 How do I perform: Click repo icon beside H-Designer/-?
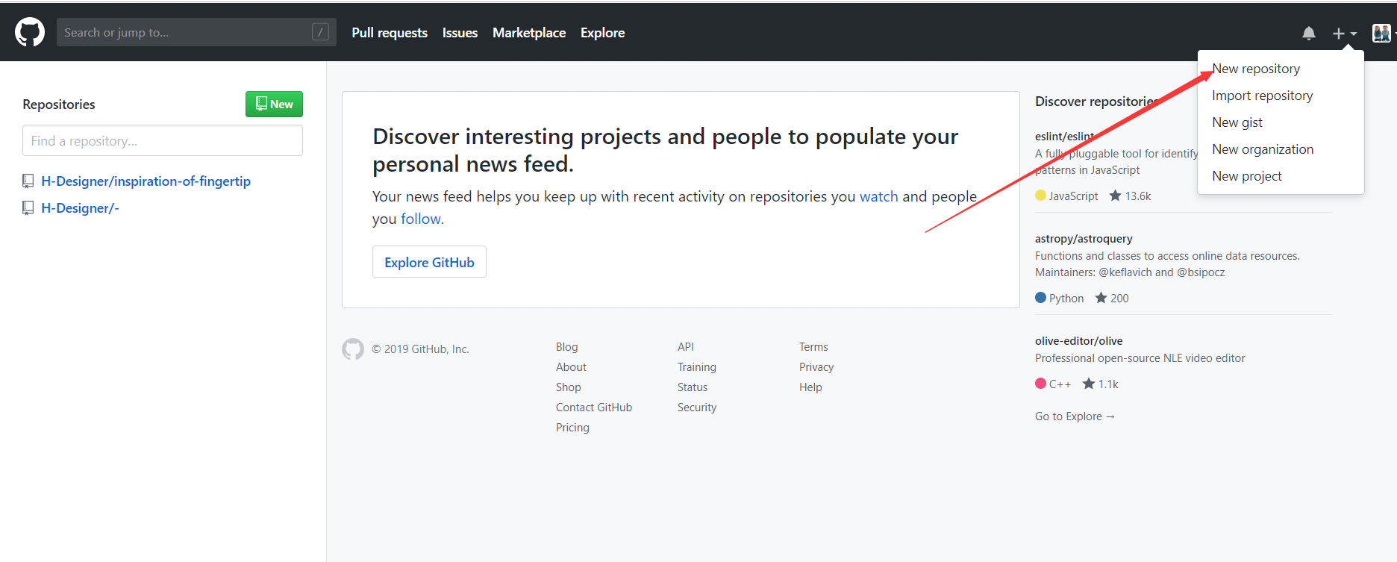pyautogui.click(x=28, y=207)
